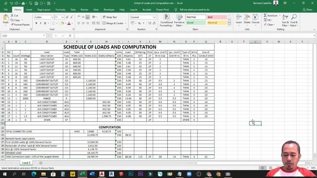This screenshot has width=317, height=178.
Task: Click AutoSum sigma icon
Action: coord(265,15)
